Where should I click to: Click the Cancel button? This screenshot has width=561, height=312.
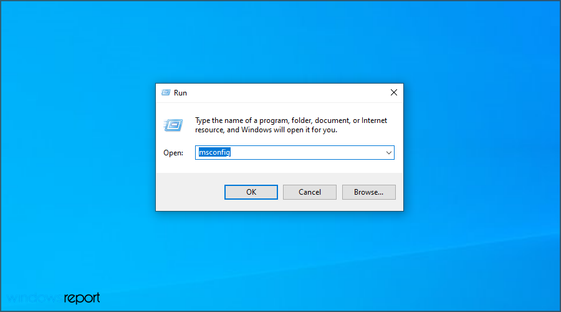[x=309, y=192]
